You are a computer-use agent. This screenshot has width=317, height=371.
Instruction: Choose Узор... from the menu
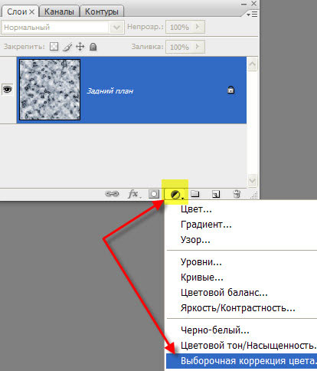click(195, 240)
